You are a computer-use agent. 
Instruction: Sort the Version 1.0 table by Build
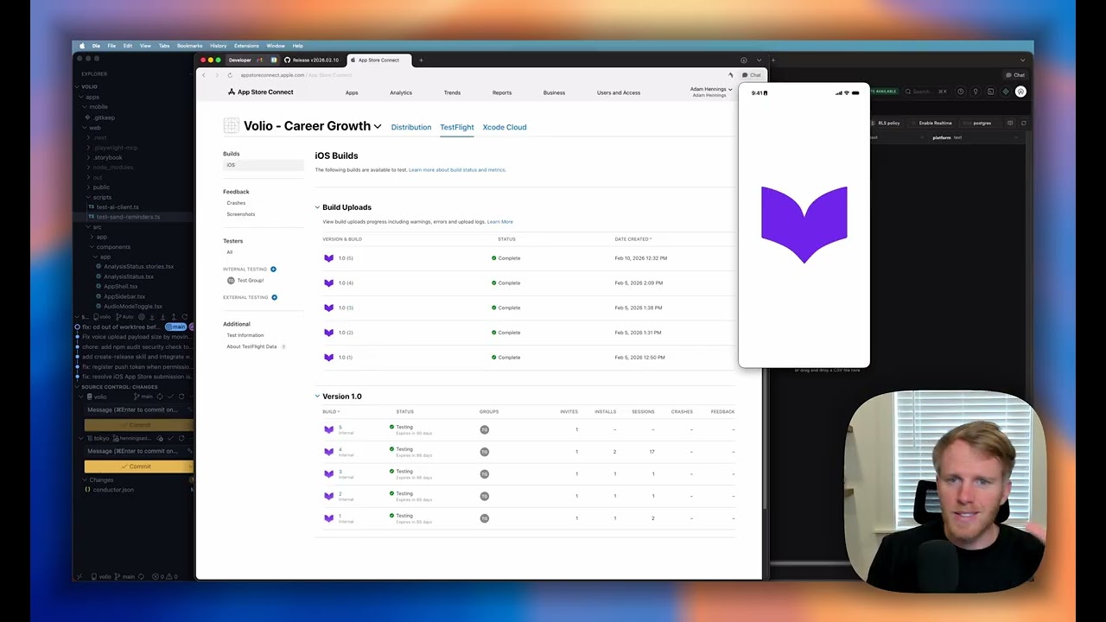(331, 412)
